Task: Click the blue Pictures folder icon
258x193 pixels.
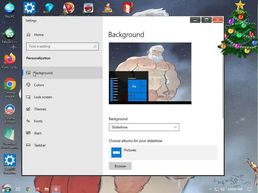Action: coord(116,153)
